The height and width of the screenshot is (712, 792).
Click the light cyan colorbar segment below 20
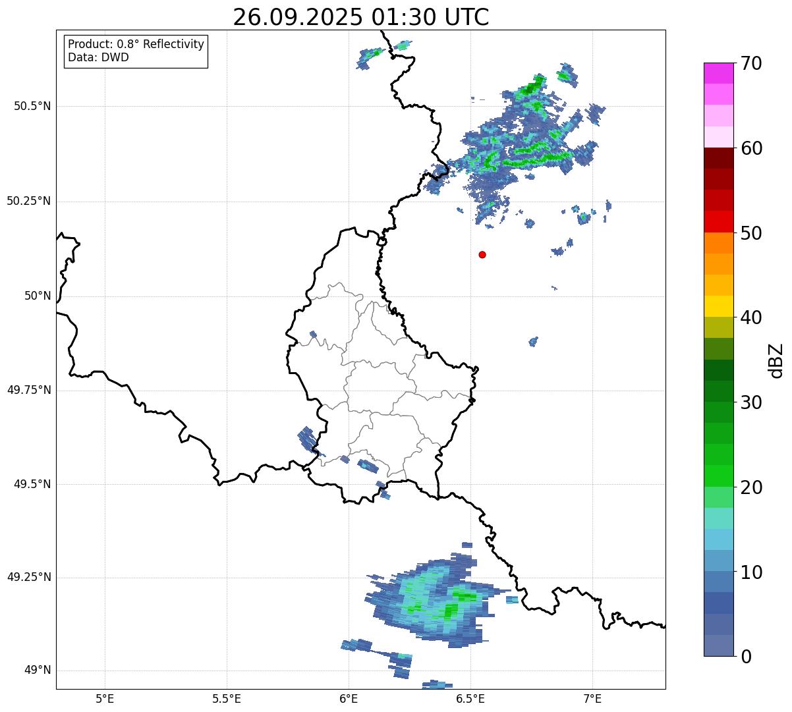pyautogui.click(x=719, y=518)
